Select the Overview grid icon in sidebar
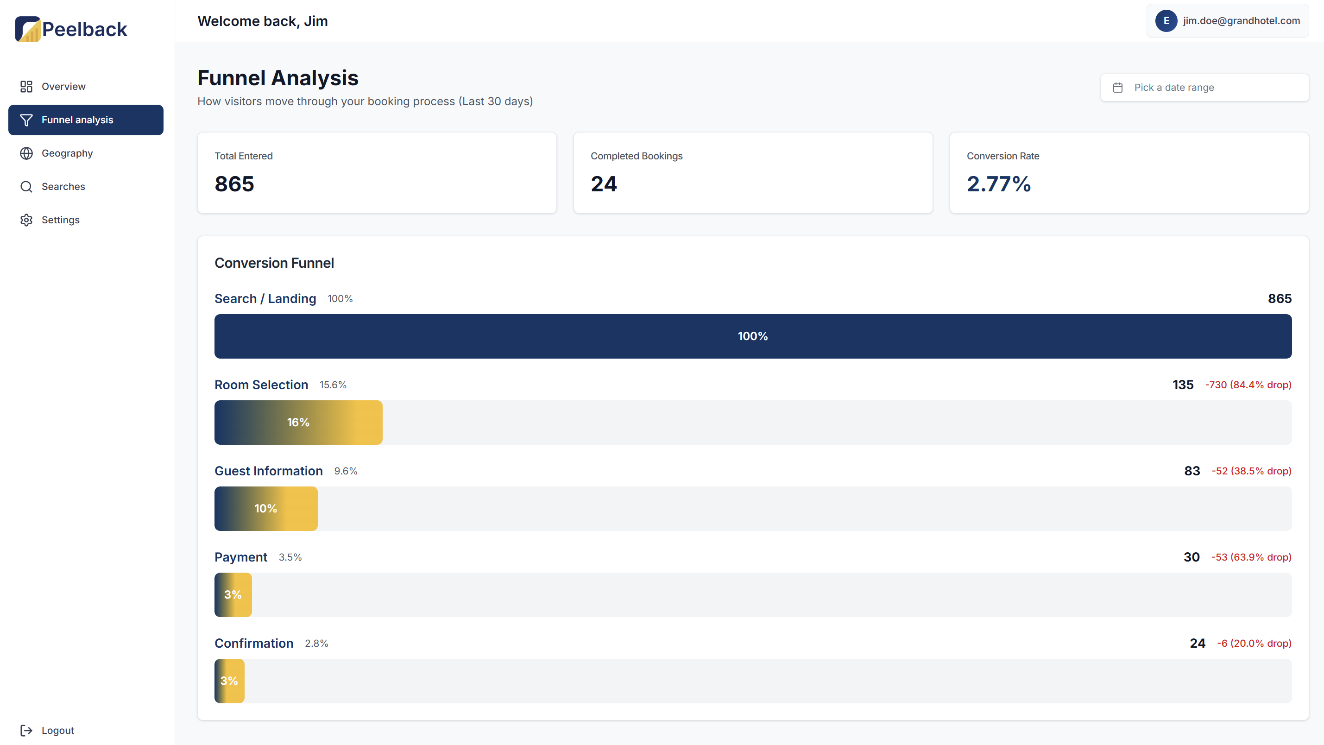Viewport: 1324px width, 745px height. (x=26, y=86)
